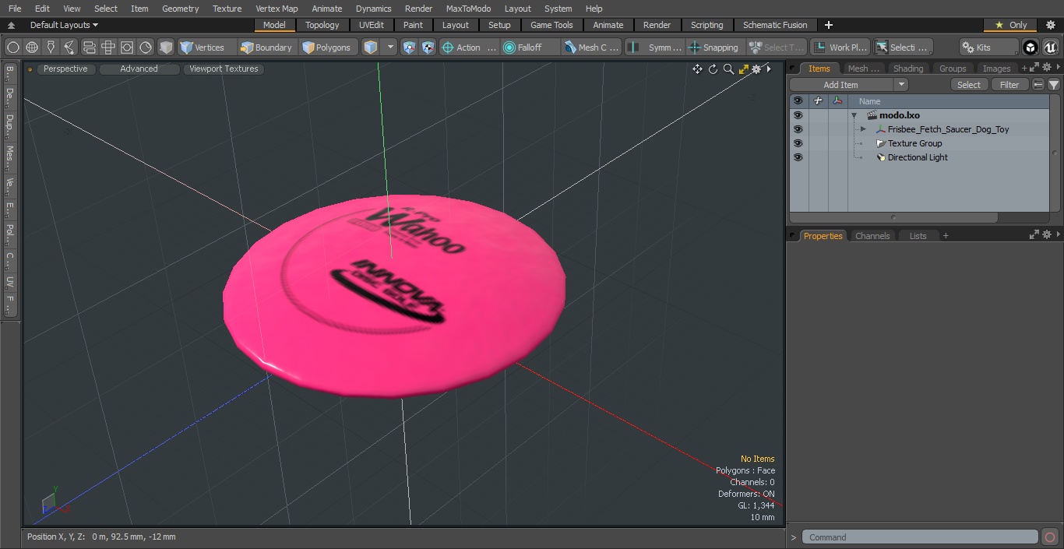
Task: Open the Geometry menu
Action: pyautogui.click(x=180, y=9)
